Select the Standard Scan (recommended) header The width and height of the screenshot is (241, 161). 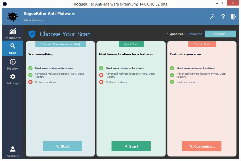61,44
